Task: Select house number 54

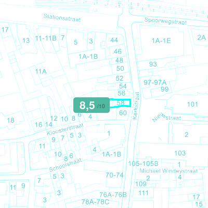Action: (x=123, y=86)
